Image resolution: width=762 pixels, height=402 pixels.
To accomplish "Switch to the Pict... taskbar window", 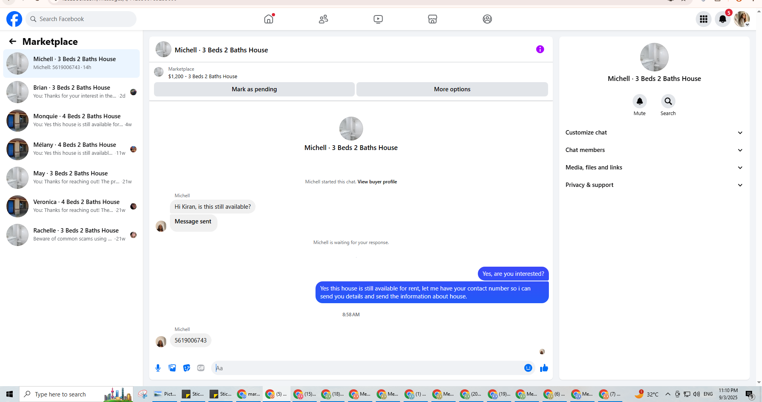I will (x=165, y=394).
